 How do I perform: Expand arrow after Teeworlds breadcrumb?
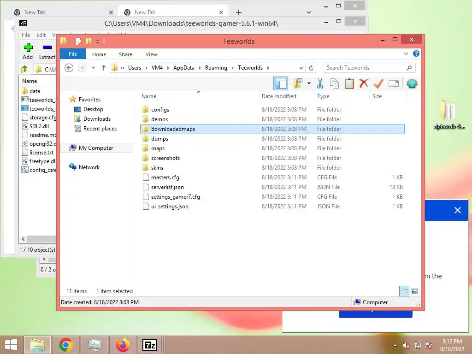point(268,68)
